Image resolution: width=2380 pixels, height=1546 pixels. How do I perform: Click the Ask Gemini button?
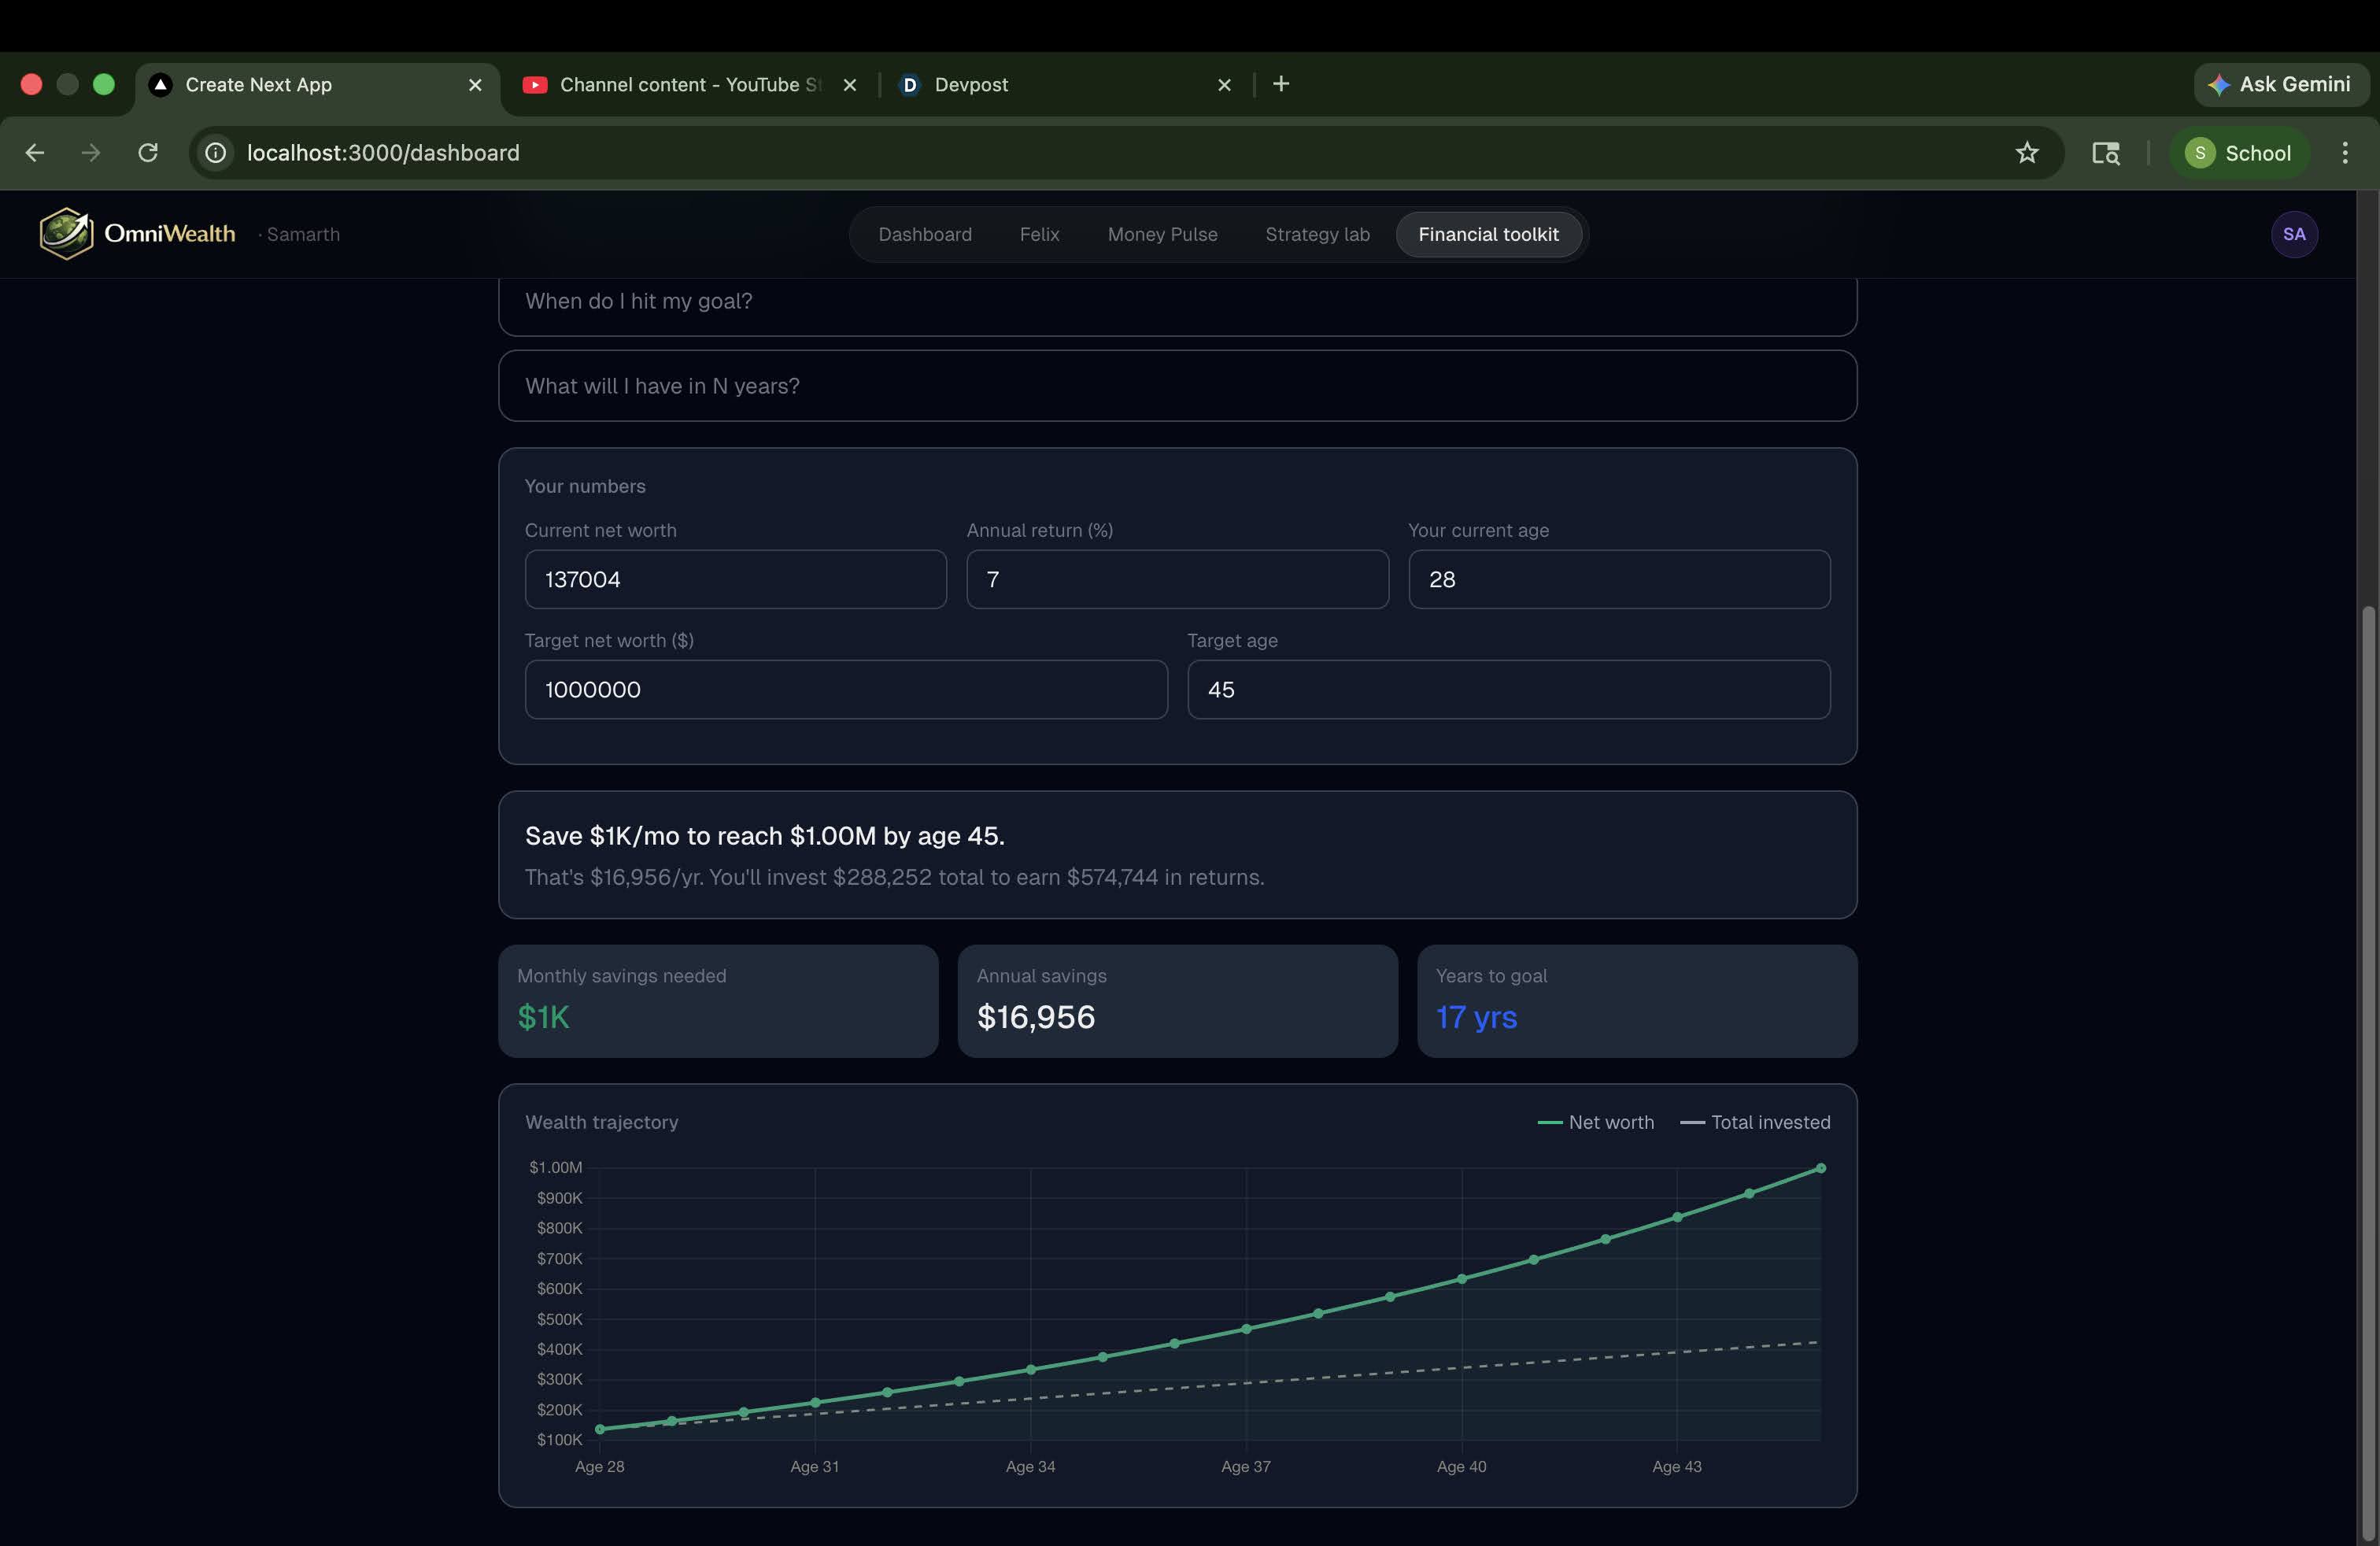(2280, 84)
